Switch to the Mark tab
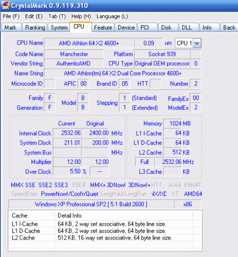 pos(11,27)
